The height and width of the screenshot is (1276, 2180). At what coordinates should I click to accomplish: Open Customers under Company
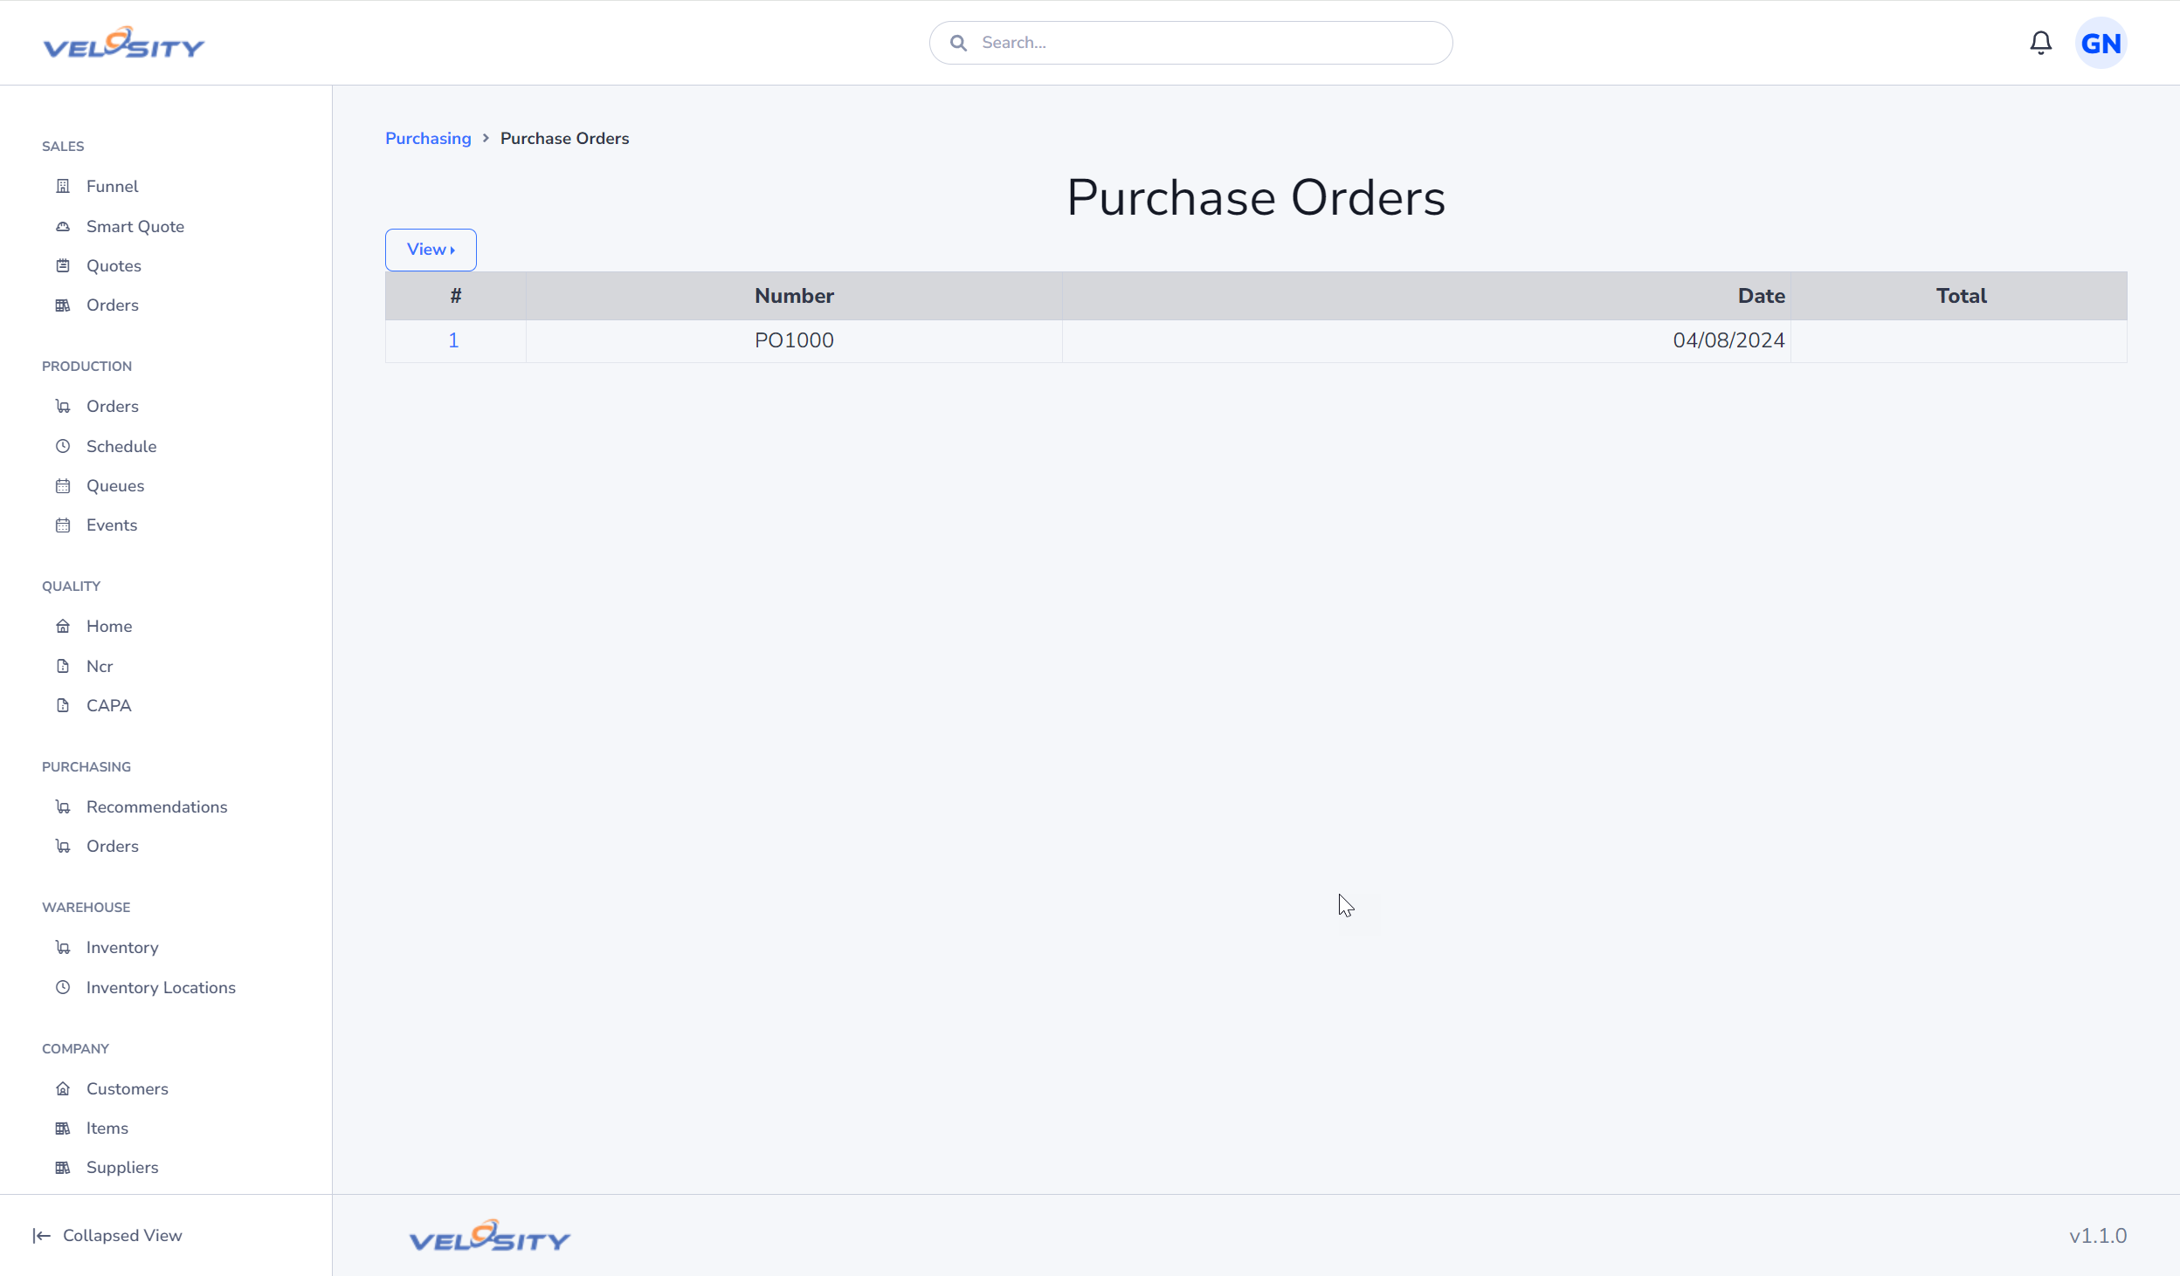pyautogui.click(x=127, y=1088)
